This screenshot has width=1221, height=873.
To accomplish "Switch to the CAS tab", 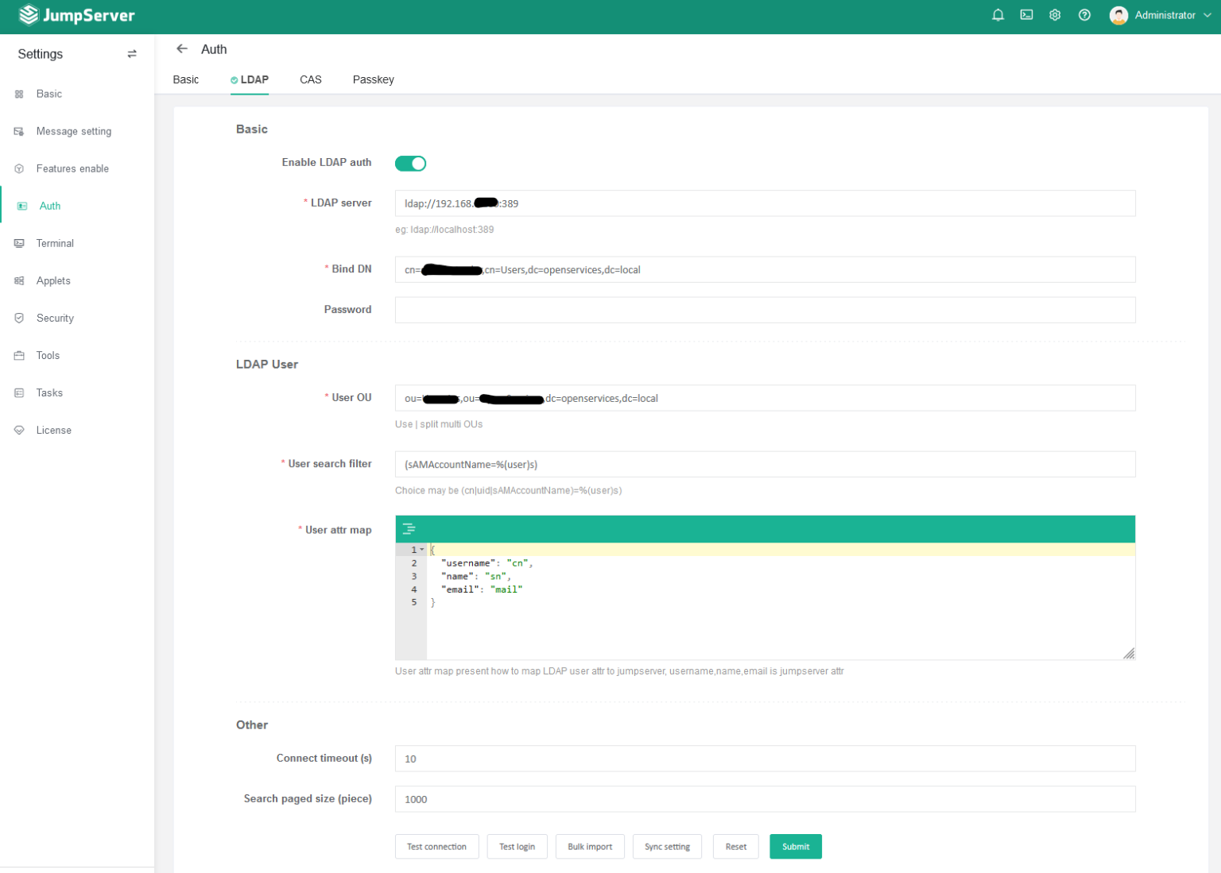I will [x=311, y=79].
